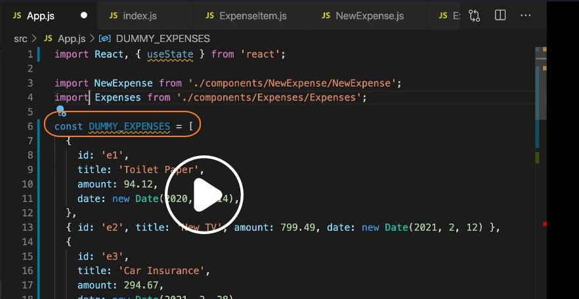Select the App.js breadcrumb segment
This screenshot has width=579, height=299.
[72, 39]
